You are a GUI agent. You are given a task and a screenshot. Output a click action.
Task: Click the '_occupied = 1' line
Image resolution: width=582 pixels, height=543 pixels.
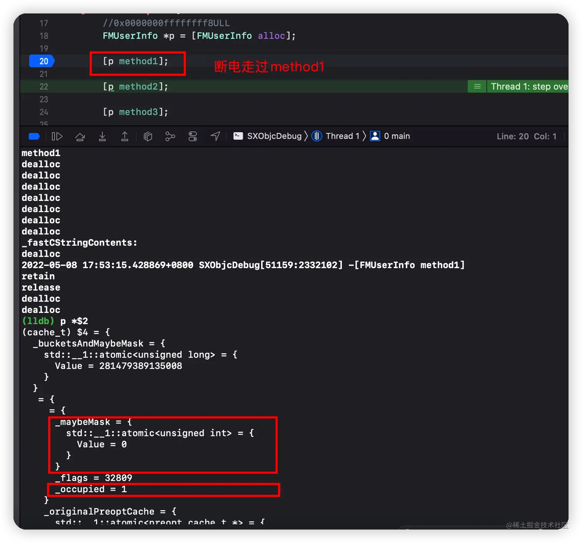[91, 489]
